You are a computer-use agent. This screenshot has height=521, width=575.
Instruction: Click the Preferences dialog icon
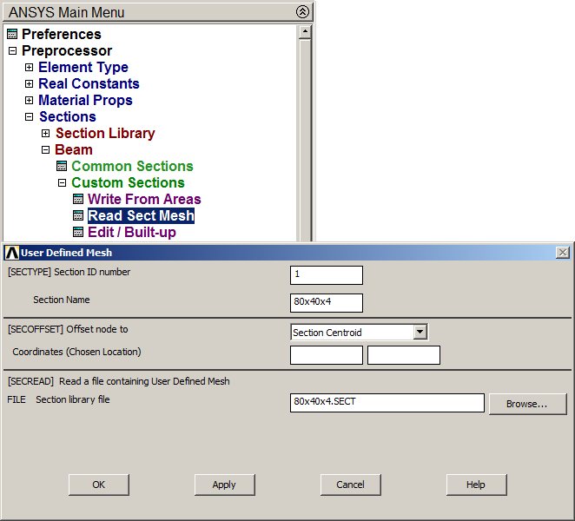(x=12, y=35)
